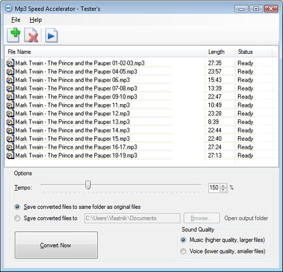This screenshot has width=283, height=272.
Task: Click file icon of Pauper 16-17.mp3 row
Action: point(10,147)
